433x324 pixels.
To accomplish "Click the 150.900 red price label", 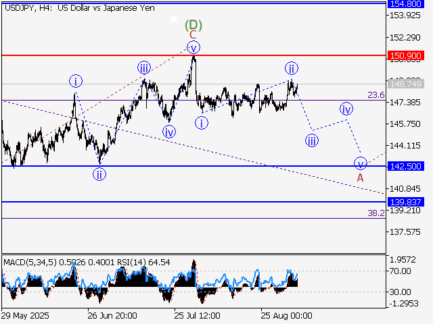I will point(407,55).
